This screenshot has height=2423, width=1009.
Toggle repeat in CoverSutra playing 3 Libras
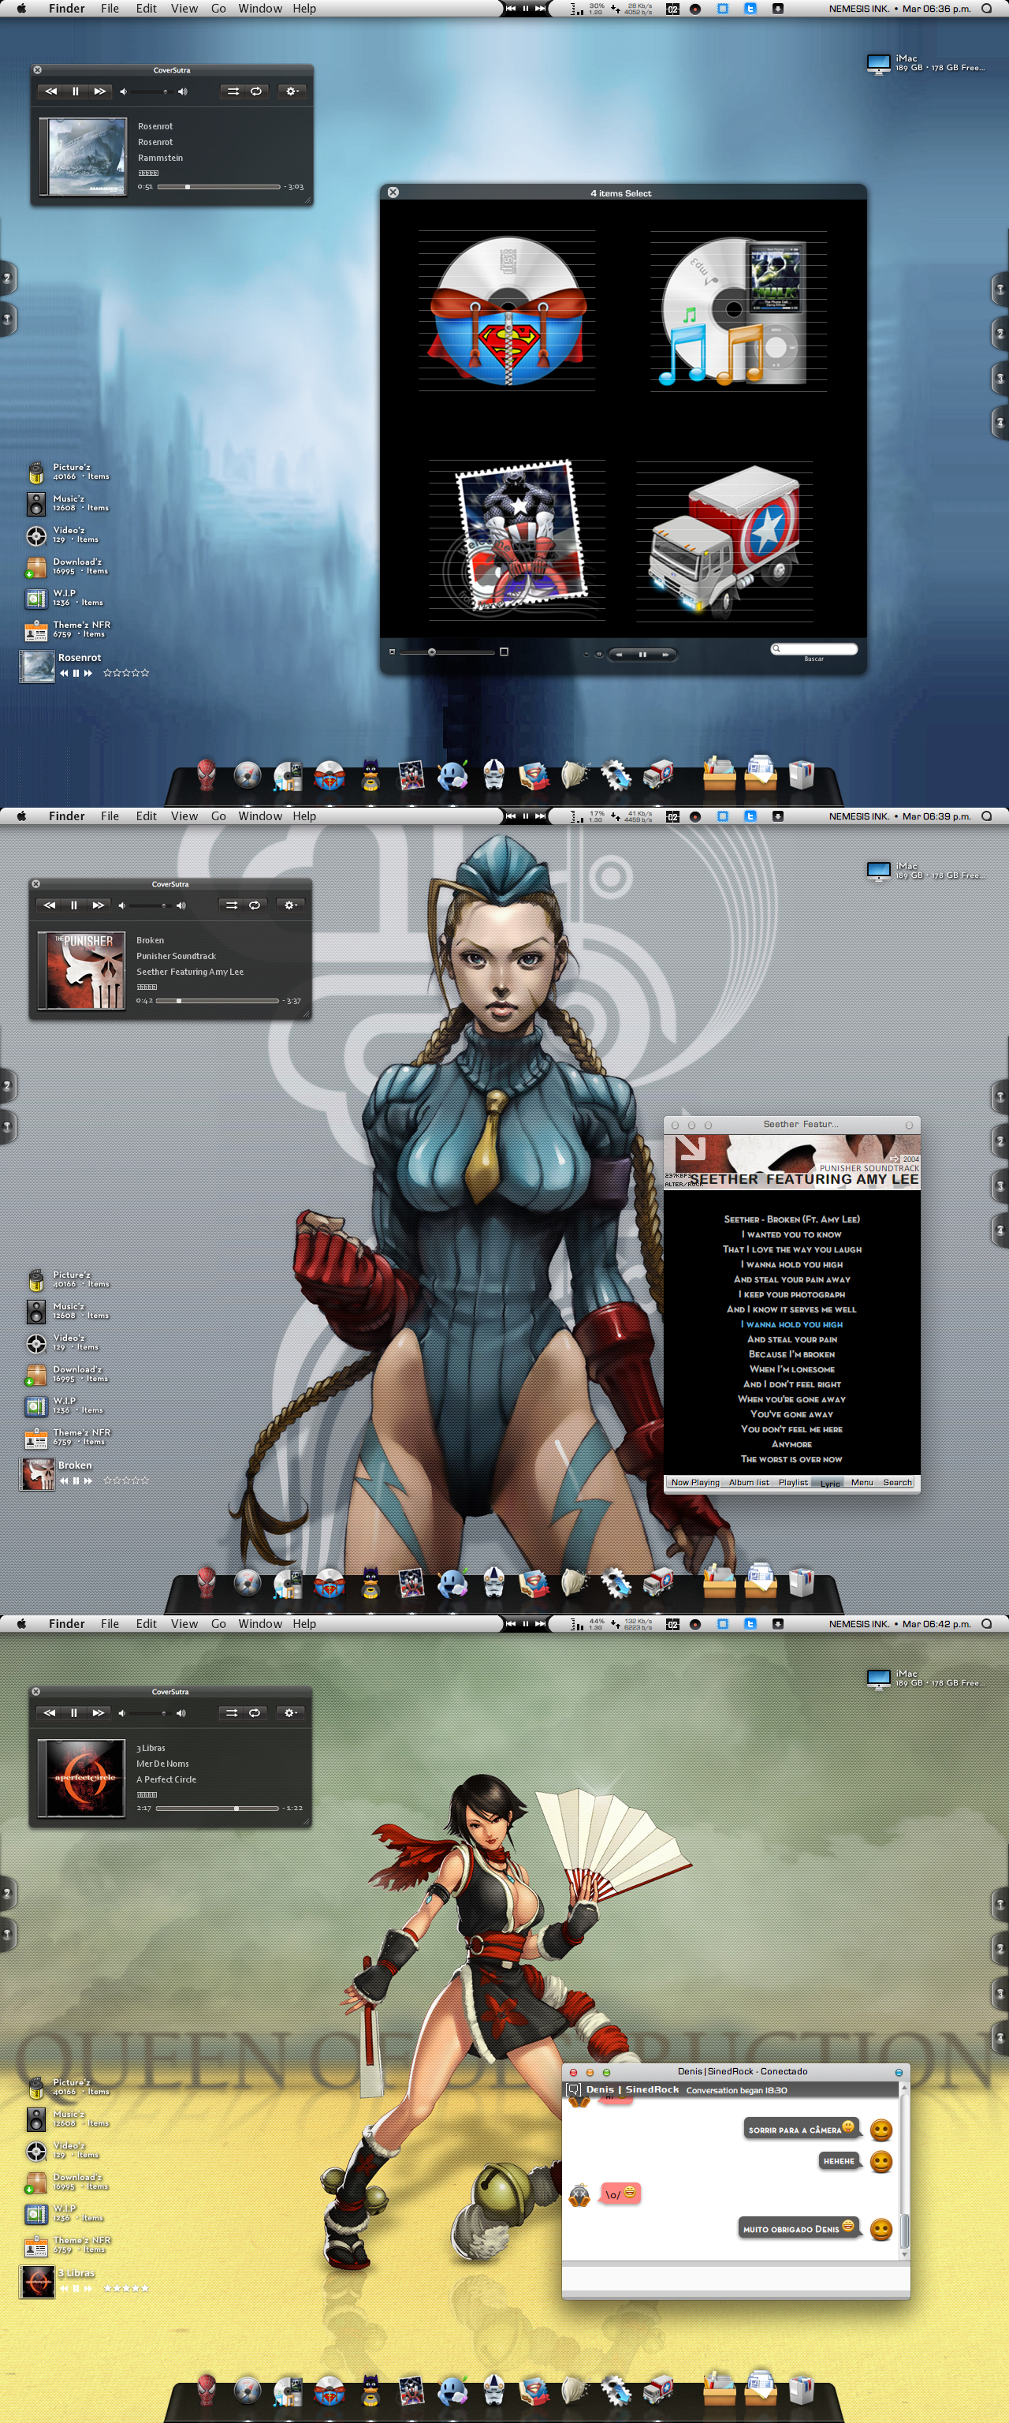click(x=254, y=1713)
